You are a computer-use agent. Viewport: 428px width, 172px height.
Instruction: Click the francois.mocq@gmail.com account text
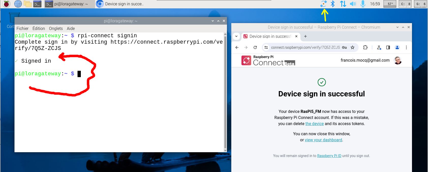click(x=365, y=60)
